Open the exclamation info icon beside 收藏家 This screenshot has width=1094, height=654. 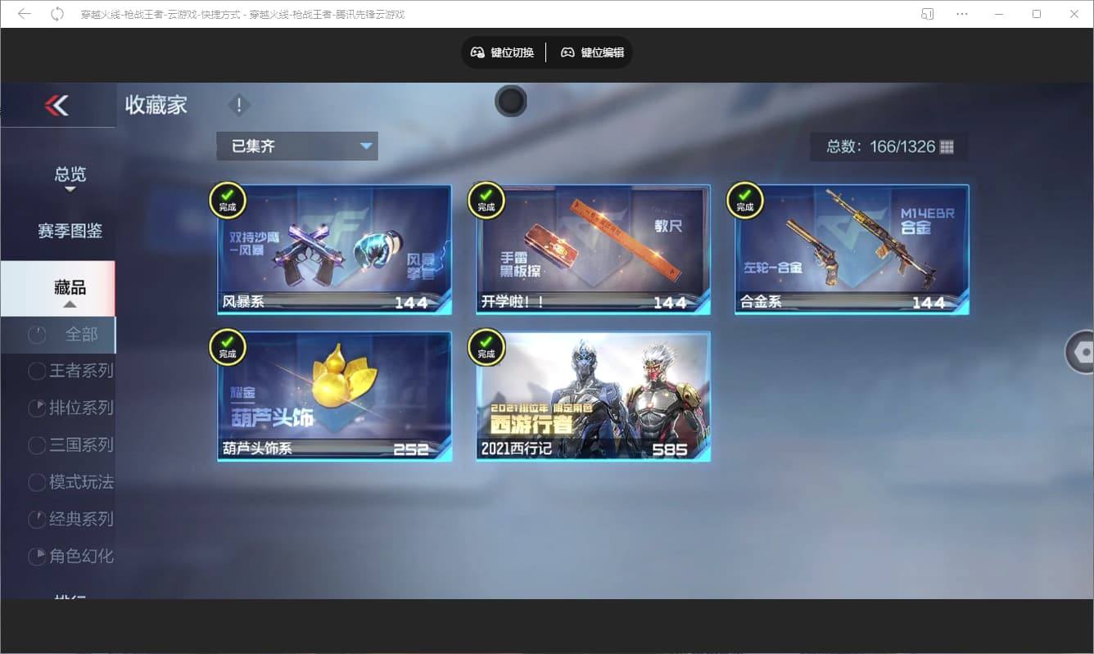point(238,105)
